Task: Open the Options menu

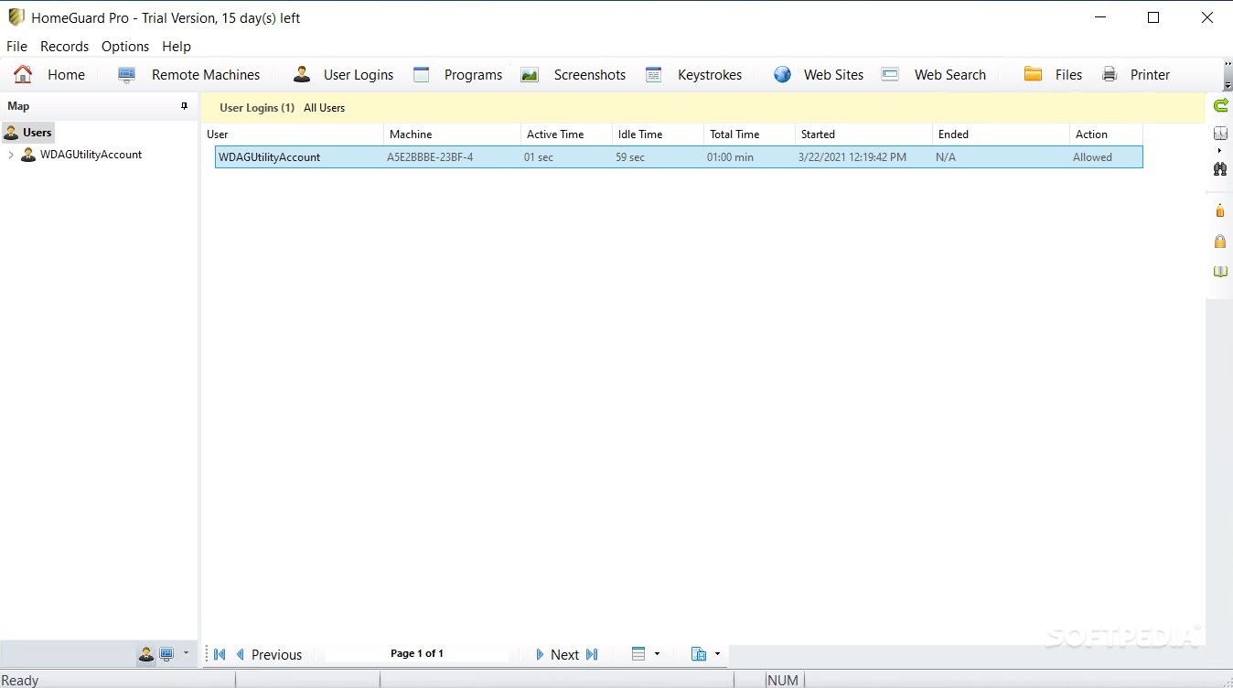Action: click(x=125, y=46)
